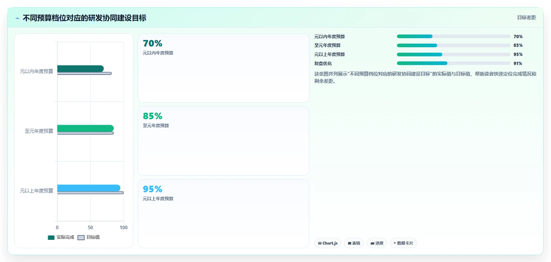This screenshot has height=262, width=551.
Task: Click 元以内年度预算 caption under 70% card
Action: [158, 53]
